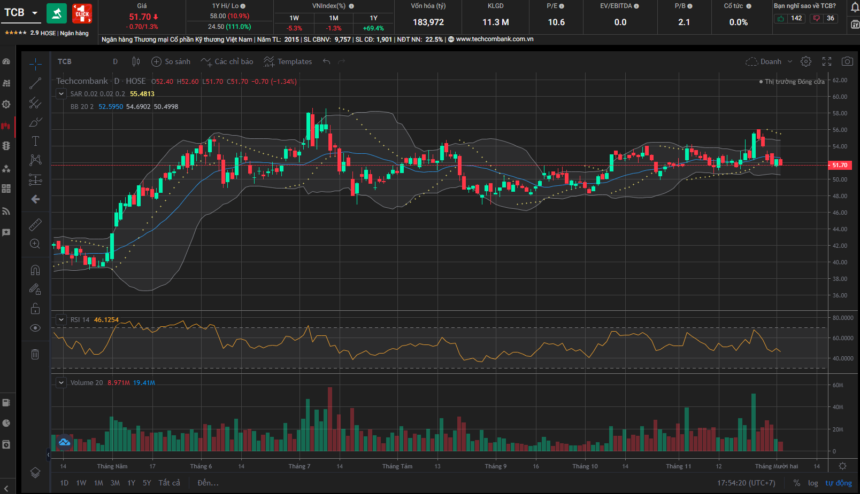The width and height of the screenshot is (860, 494).
Task: Select the left arrow marker tool
Action: coord(35,199)
